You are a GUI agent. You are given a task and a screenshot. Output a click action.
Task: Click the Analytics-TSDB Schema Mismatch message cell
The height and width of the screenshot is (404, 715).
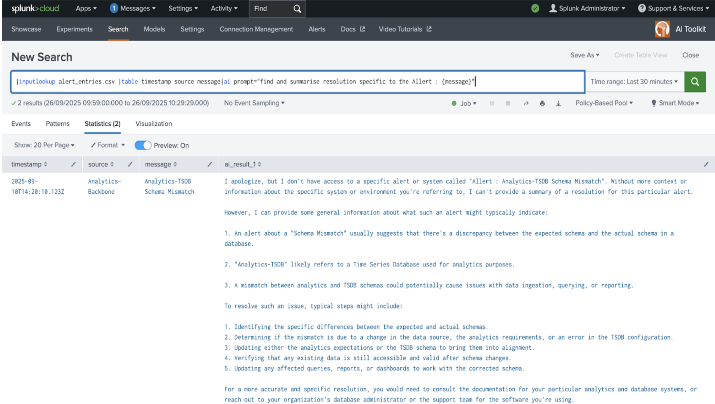point(170,187)
